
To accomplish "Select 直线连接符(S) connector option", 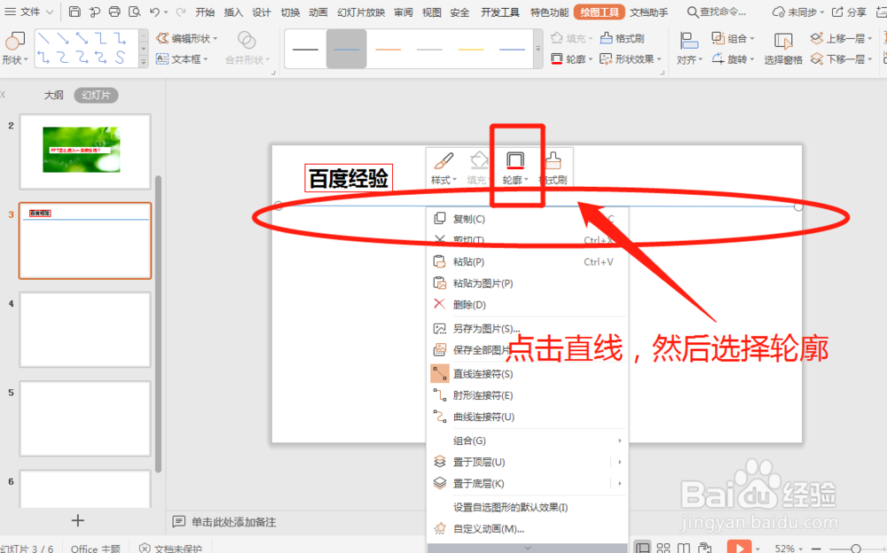I will (x=527, y=374).
